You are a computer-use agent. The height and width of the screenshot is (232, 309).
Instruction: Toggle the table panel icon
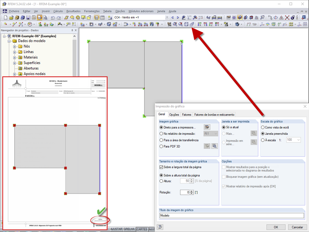pyautogui.click(x=102, y=18)
